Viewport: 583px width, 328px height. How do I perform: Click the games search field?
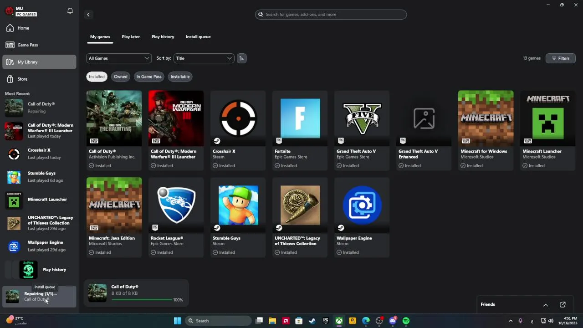click(331, 15)
